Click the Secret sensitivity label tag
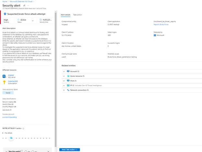This screenshot has width=202, height=152. click(x=8, y=93)
